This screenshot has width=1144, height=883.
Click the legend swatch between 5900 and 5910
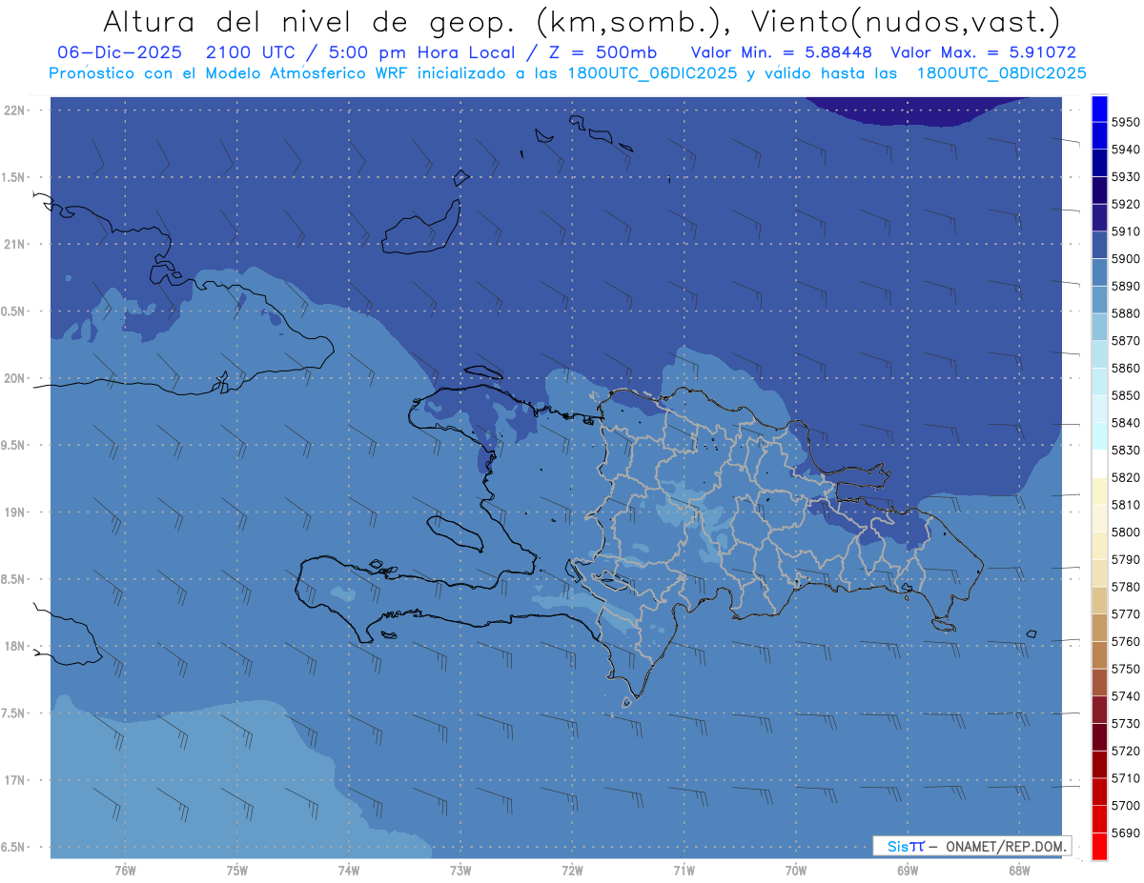(1099, 245)
